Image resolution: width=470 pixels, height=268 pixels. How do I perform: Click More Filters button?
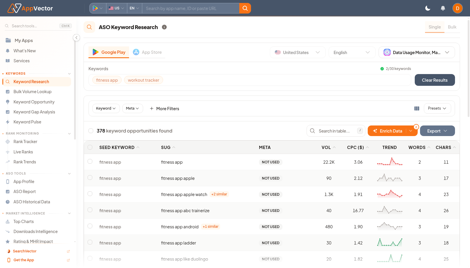164,108
